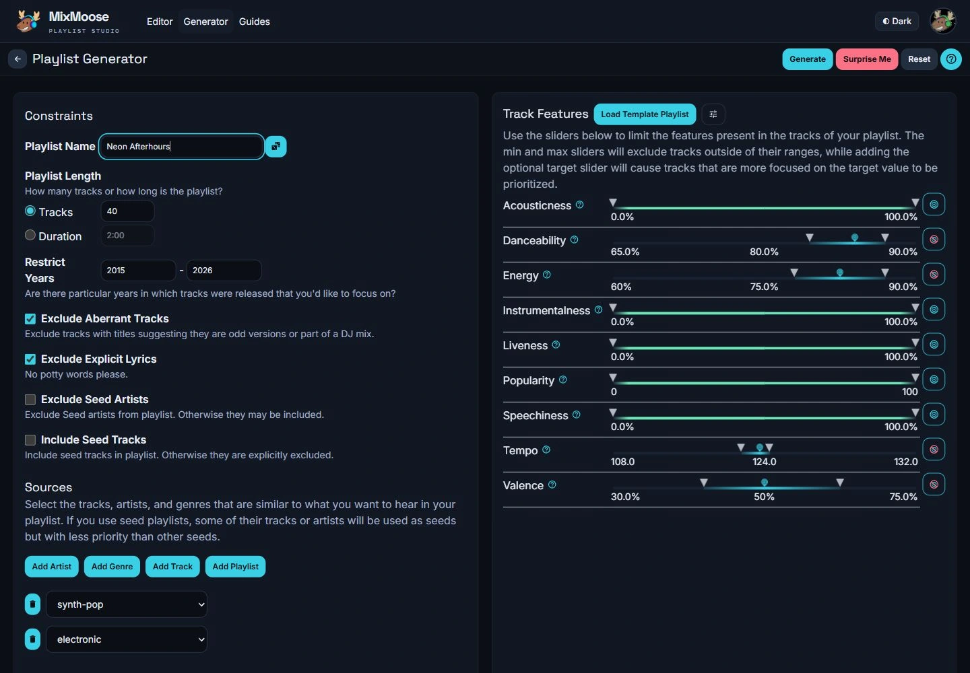Check Include Seed Tracks

(x=30, y=440)
